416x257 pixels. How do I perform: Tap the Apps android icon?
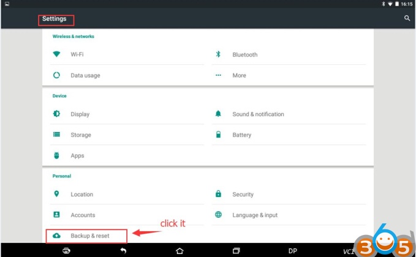click(x=56, y=155)
